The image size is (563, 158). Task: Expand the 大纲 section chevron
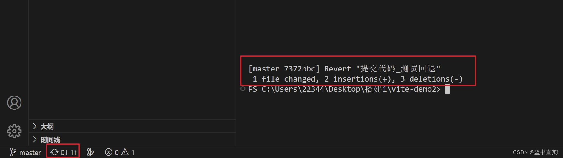[x=35, y=126]
